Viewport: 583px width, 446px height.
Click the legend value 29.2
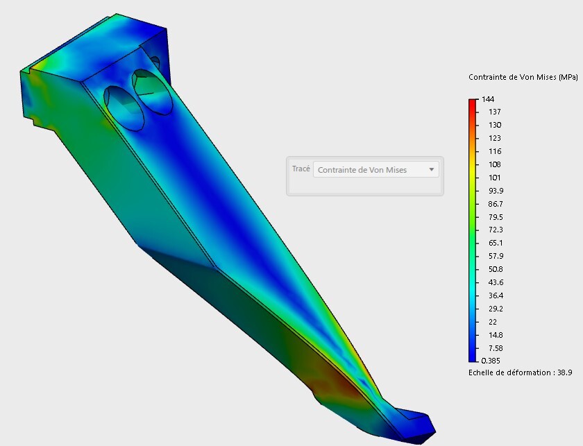496,309
